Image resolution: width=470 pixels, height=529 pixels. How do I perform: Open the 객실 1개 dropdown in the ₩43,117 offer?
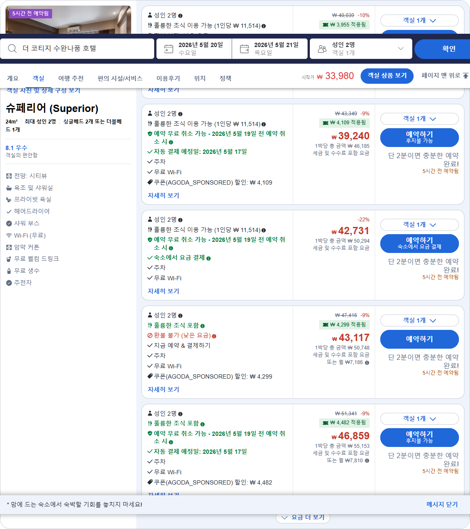tap(420, 320)
